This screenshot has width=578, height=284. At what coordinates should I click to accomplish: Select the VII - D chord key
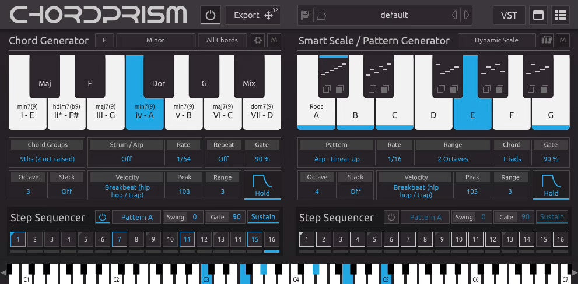click(262, 112)
